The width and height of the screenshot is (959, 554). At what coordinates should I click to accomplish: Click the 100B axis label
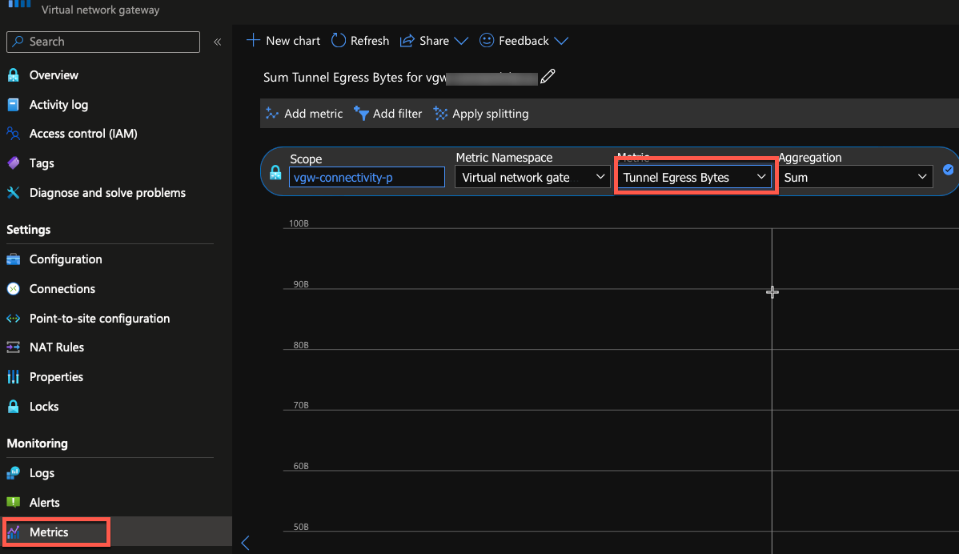(x=299, y=223)
